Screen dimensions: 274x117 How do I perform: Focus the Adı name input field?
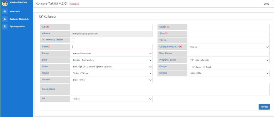pos(111,27)
